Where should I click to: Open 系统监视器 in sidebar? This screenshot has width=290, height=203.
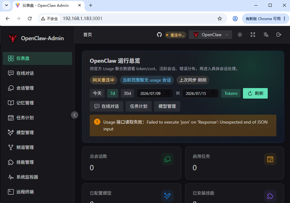(x=37, y=177)
